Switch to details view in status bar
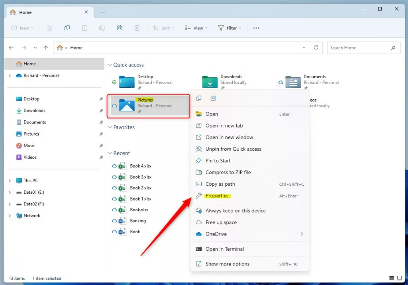This screenshot has height=285, width=408. [x=391, y=278]
